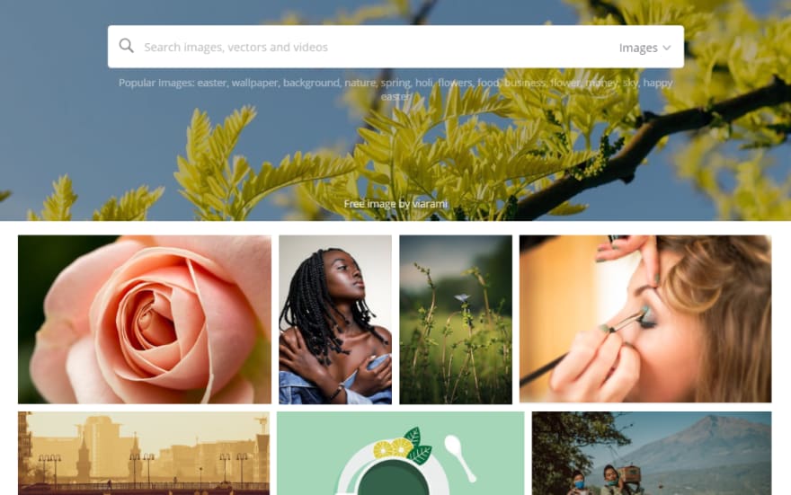Expand the Images type dropdown
The width and height of the screenshot is (791, 495).
tap(644, 48)
